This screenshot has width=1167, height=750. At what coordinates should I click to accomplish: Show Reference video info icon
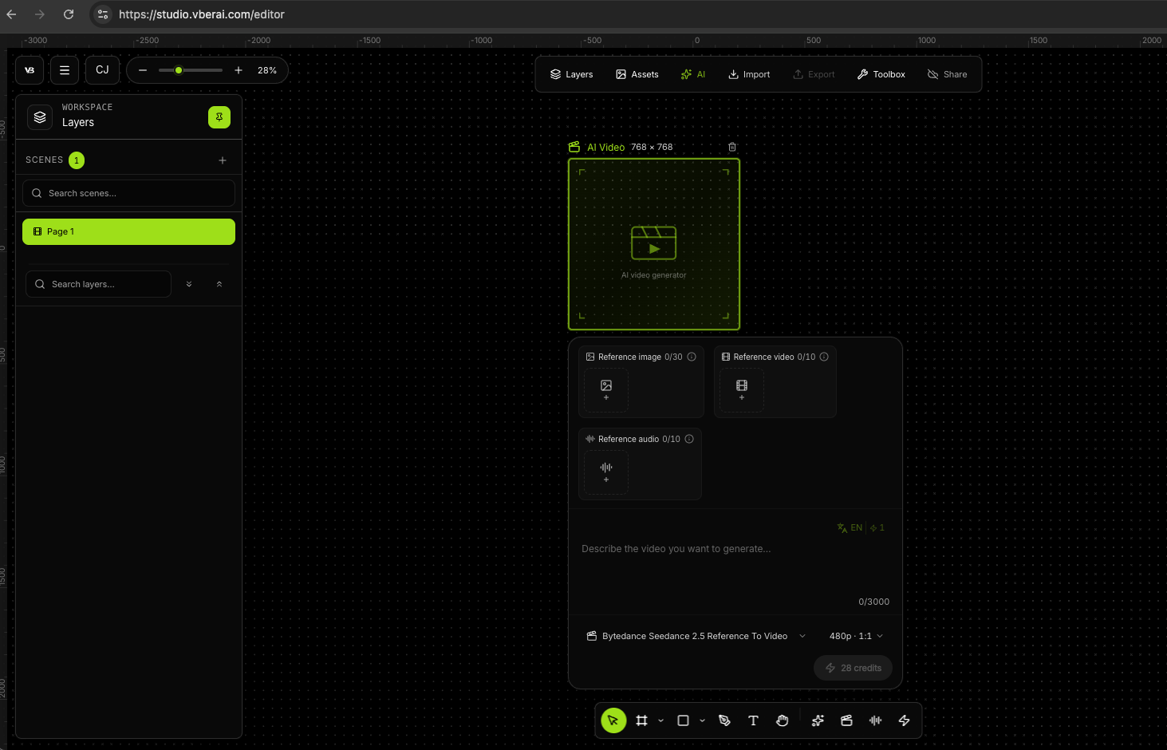coord(824,357)
